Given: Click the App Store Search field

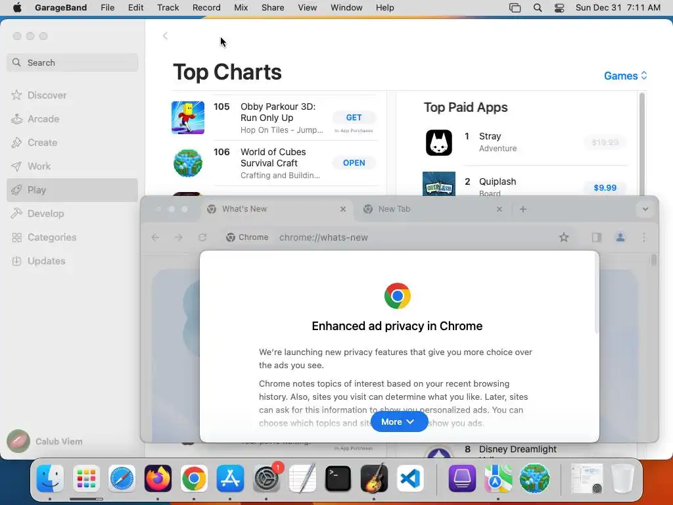Looking at the screenshot, I should click(x=72, y=62).
